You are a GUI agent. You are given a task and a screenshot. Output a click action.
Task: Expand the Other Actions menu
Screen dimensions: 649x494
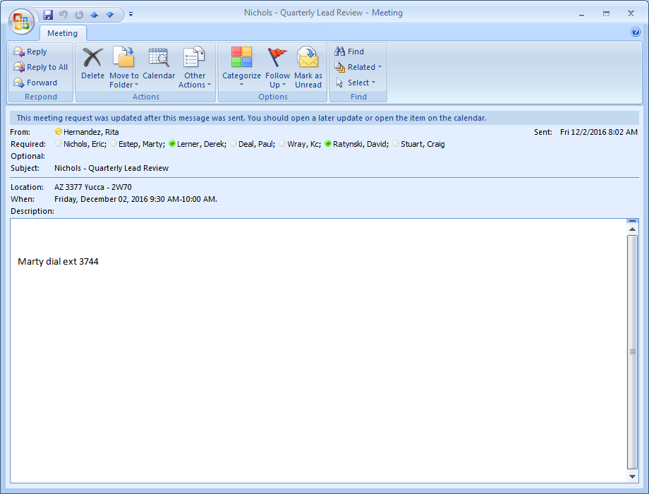[195, 68]
